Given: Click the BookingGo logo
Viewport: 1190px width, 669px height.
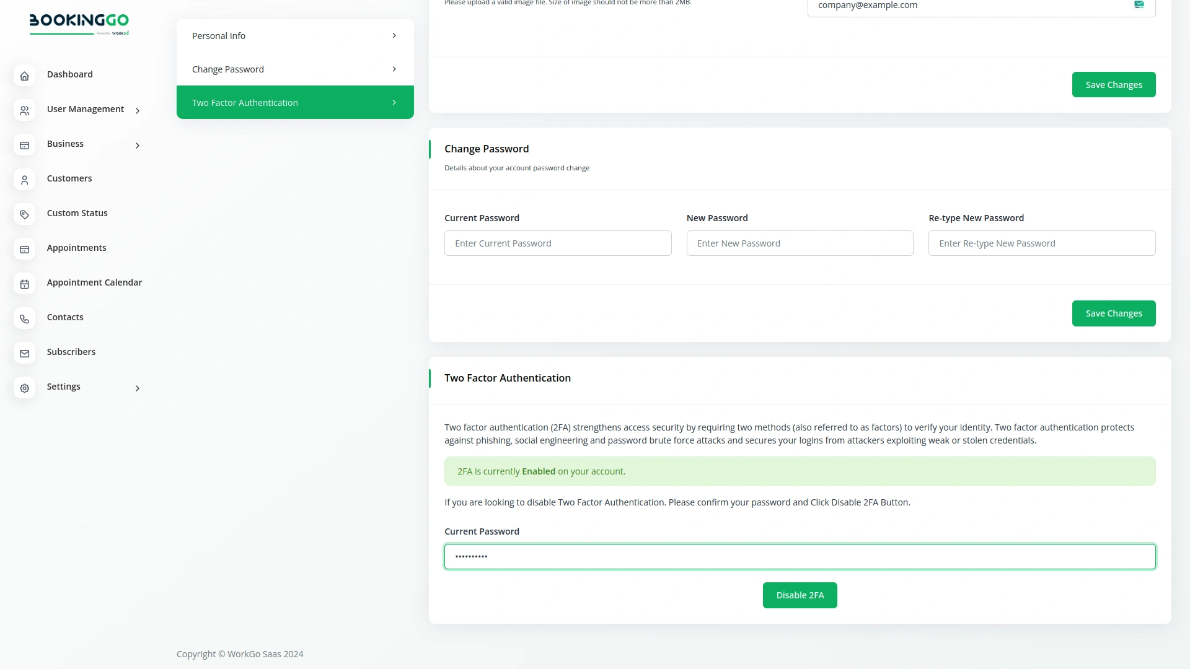Looking at the screenshot, I should (x=79, y=24).
